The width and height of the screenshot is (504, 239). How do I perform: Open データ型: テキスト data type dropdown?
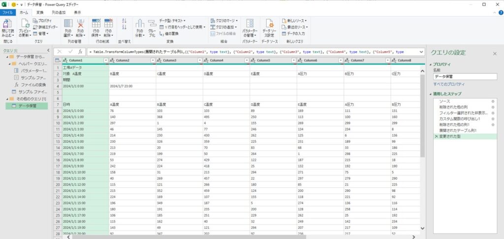tap(172, 21)
